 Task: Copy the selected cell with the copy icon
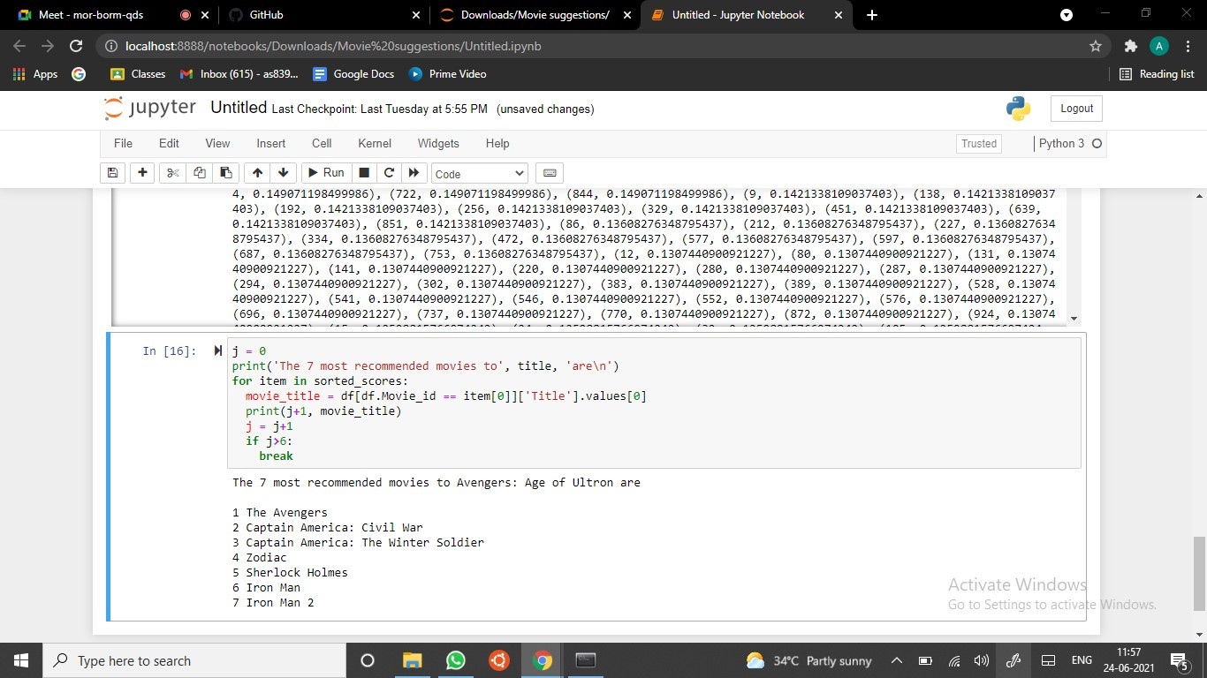point(199,173)
